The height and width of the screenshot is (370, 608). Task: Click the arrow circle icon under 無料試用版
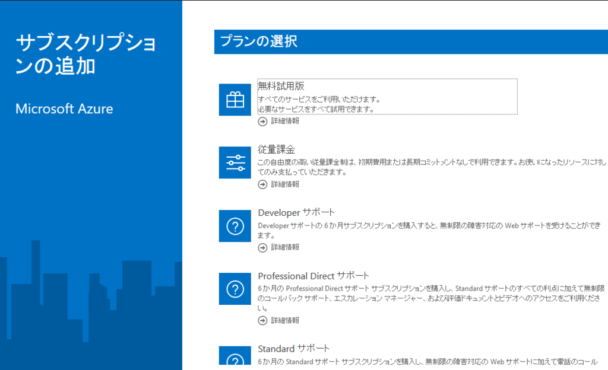[262, 122]
